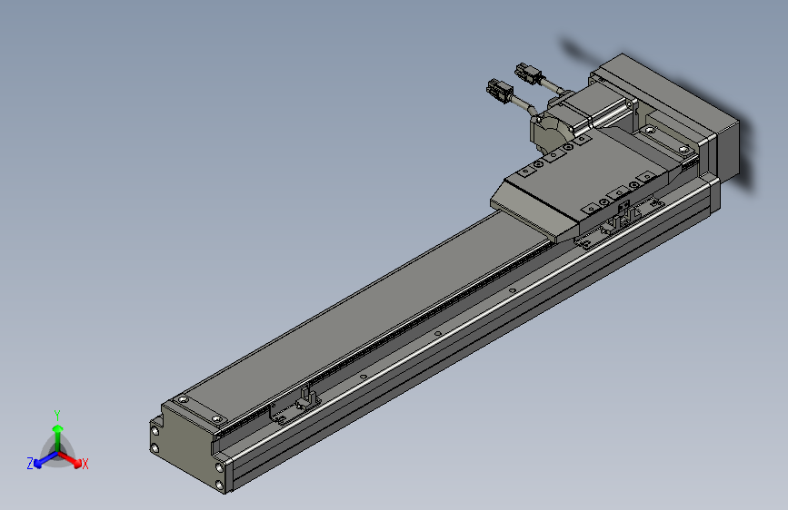Select the lower black cable connector plug

tap(499, 92)
